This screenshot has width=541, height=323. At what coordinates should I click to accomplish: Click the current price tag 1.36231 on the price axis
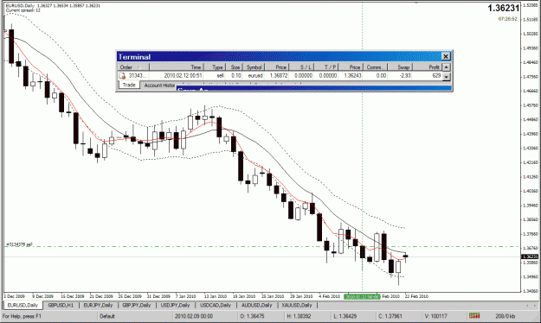coord(530,256)
